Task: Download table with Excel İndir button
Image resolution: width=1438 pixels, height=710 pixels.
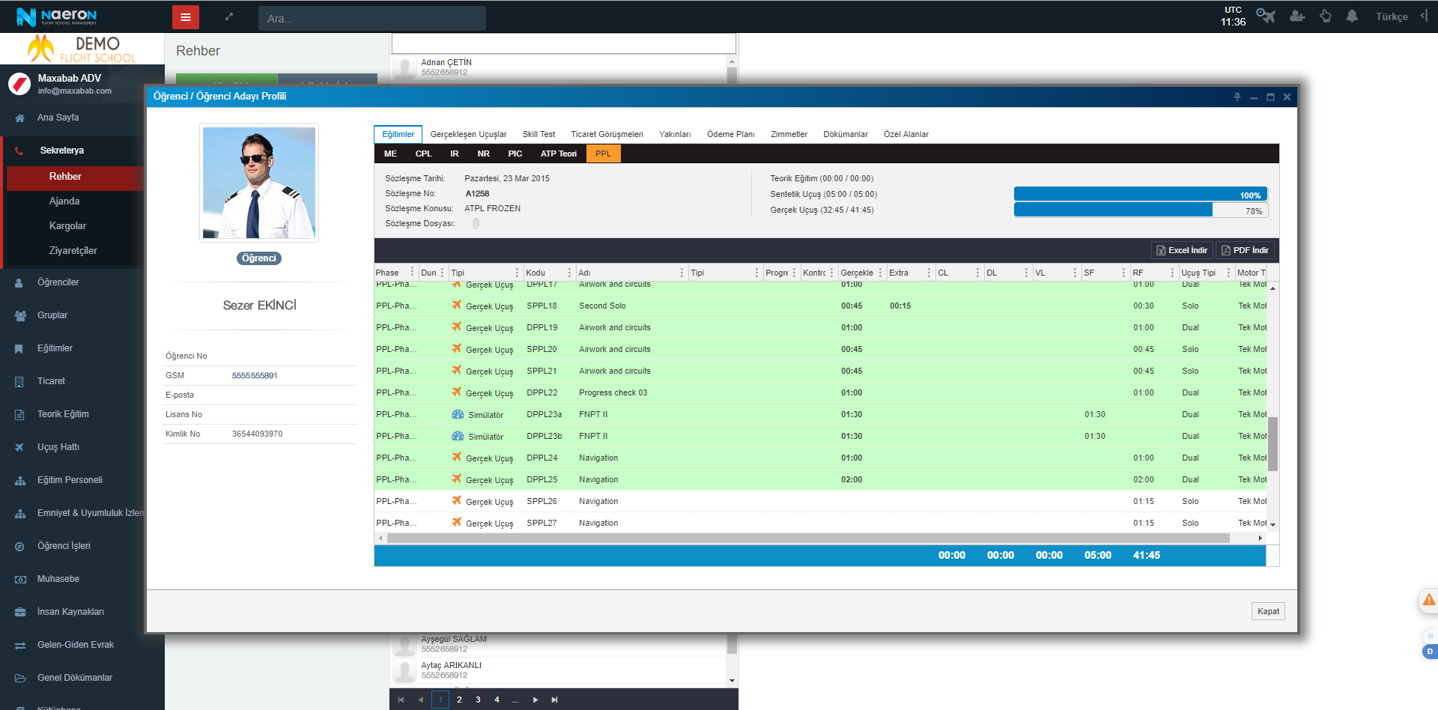Action: 1182,250
